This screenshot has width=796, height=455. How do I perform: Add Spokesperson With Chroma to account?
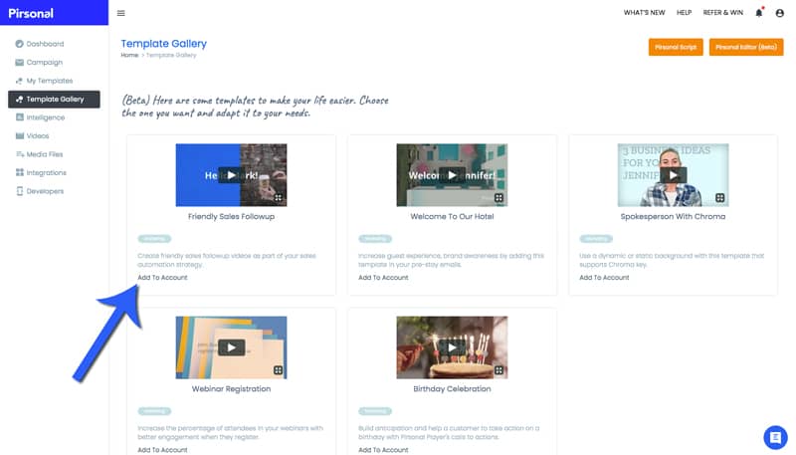[x=604, y=277]
